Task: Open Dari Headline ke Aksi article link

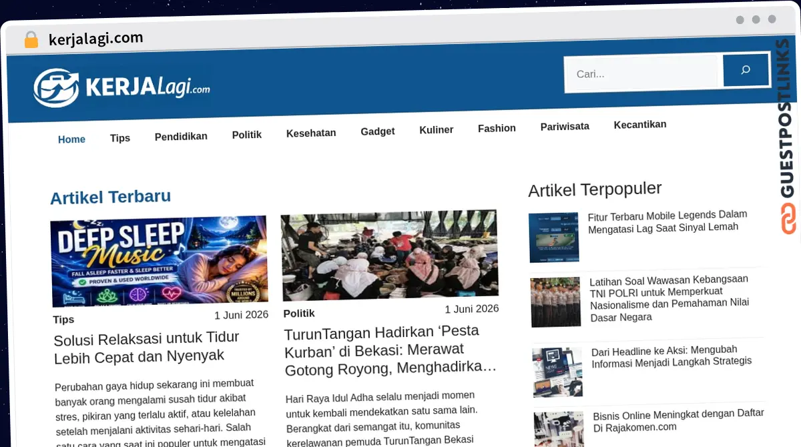Action: click(672, 356)
